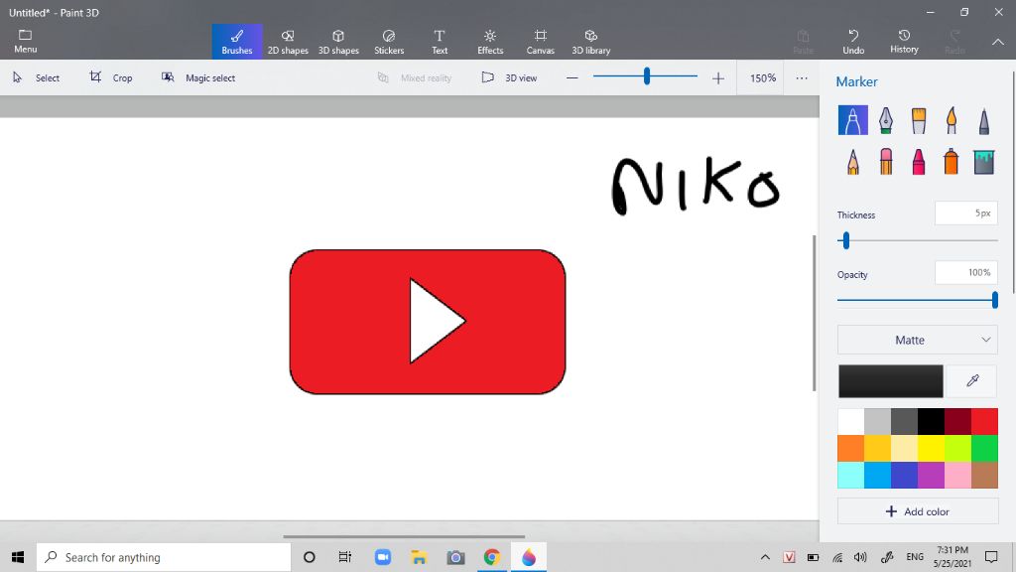Choose the brown color swatch
Image resolution: width=1016 pixels, height=572 pixels.
click(984, 475)
